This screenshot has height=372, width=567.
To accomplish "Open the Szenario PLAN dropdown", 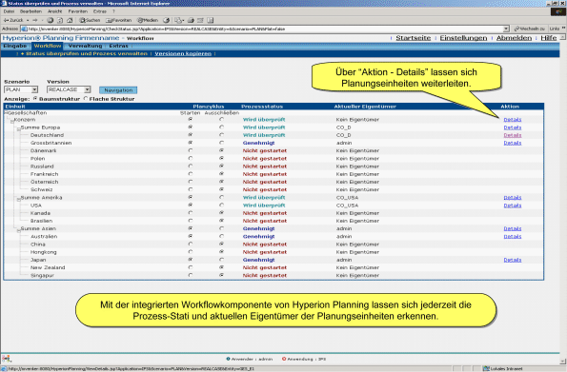I will (x=21, y=89).
